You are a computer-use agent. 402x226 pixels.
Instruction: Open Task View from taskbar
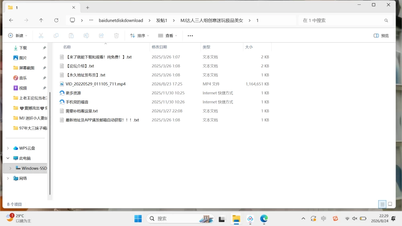(222, 219)
